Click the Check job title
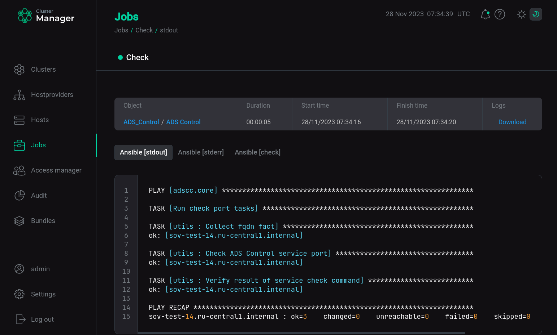Image resolution: width=557 pixels, height=335 pixels. pos(137,58)
